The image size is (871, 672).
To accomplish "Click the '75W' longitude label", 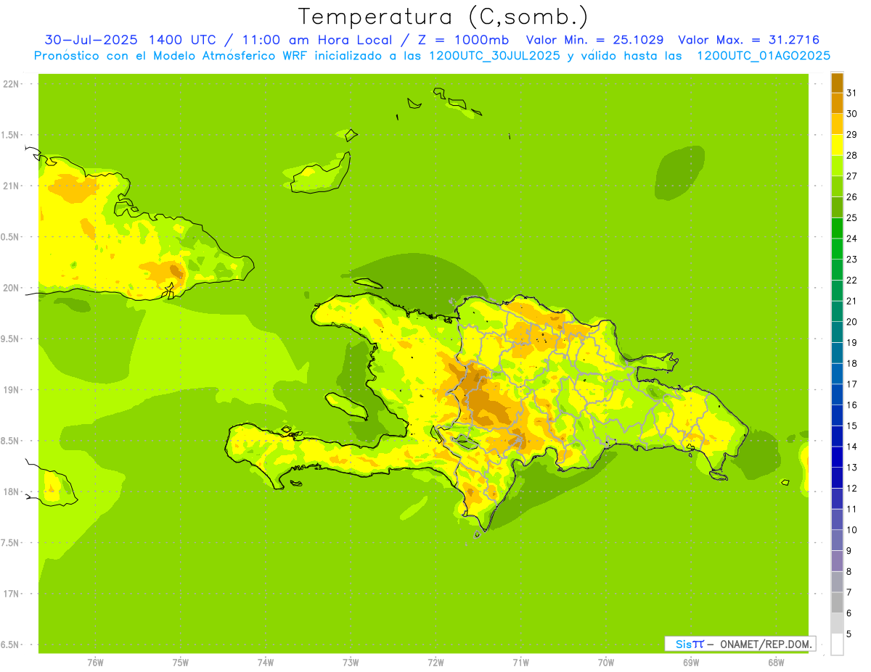I will point(180,663).
